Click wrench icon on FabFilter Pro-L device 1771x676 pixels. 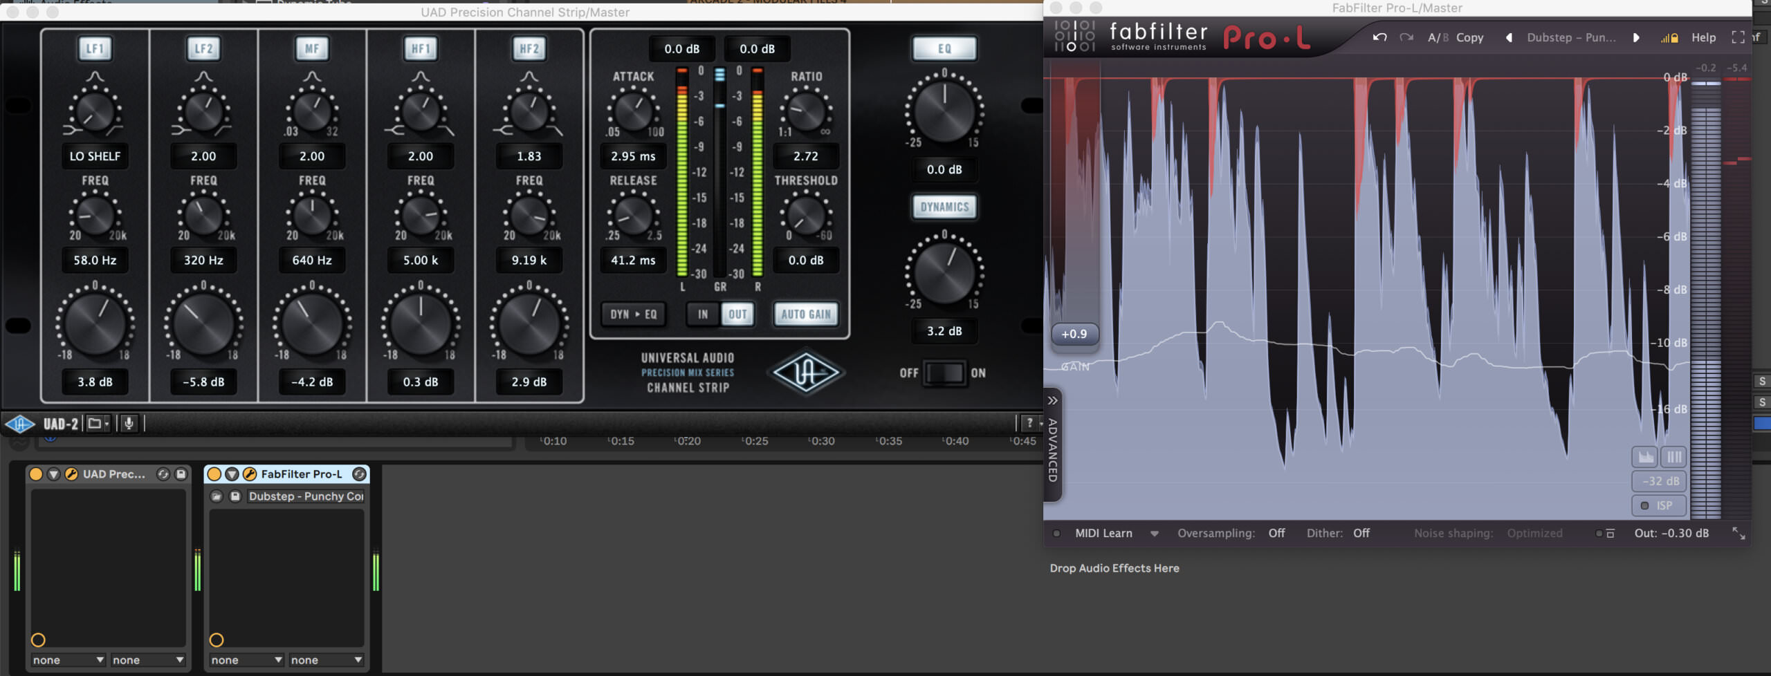(x=250, y=474)
